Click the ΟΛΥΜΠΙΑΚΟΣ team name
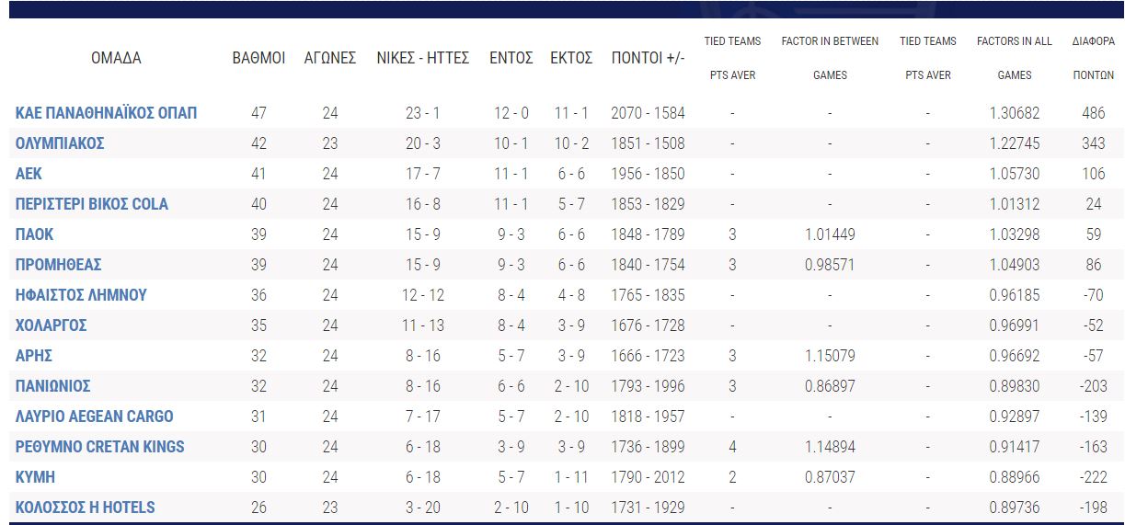 [60, 143]
